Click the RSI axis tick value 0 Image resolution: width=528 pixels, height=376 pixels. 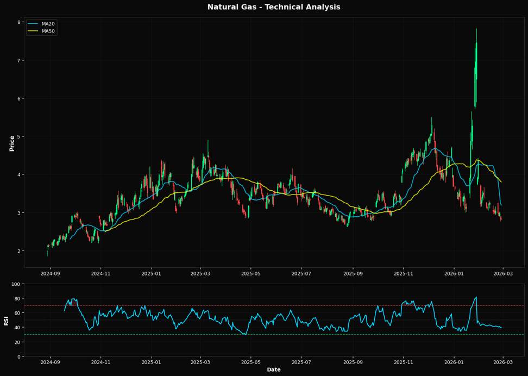tap(19, 356)
